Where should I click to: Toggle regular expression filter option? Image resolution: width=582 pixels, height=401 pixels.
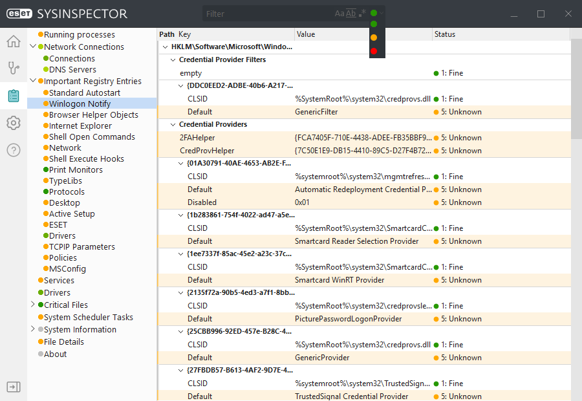tap(362, 14)
